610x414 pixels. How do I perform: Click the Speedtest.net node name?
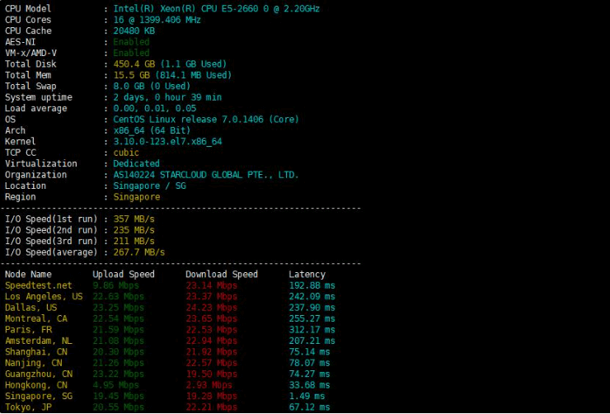coord(38,285)
